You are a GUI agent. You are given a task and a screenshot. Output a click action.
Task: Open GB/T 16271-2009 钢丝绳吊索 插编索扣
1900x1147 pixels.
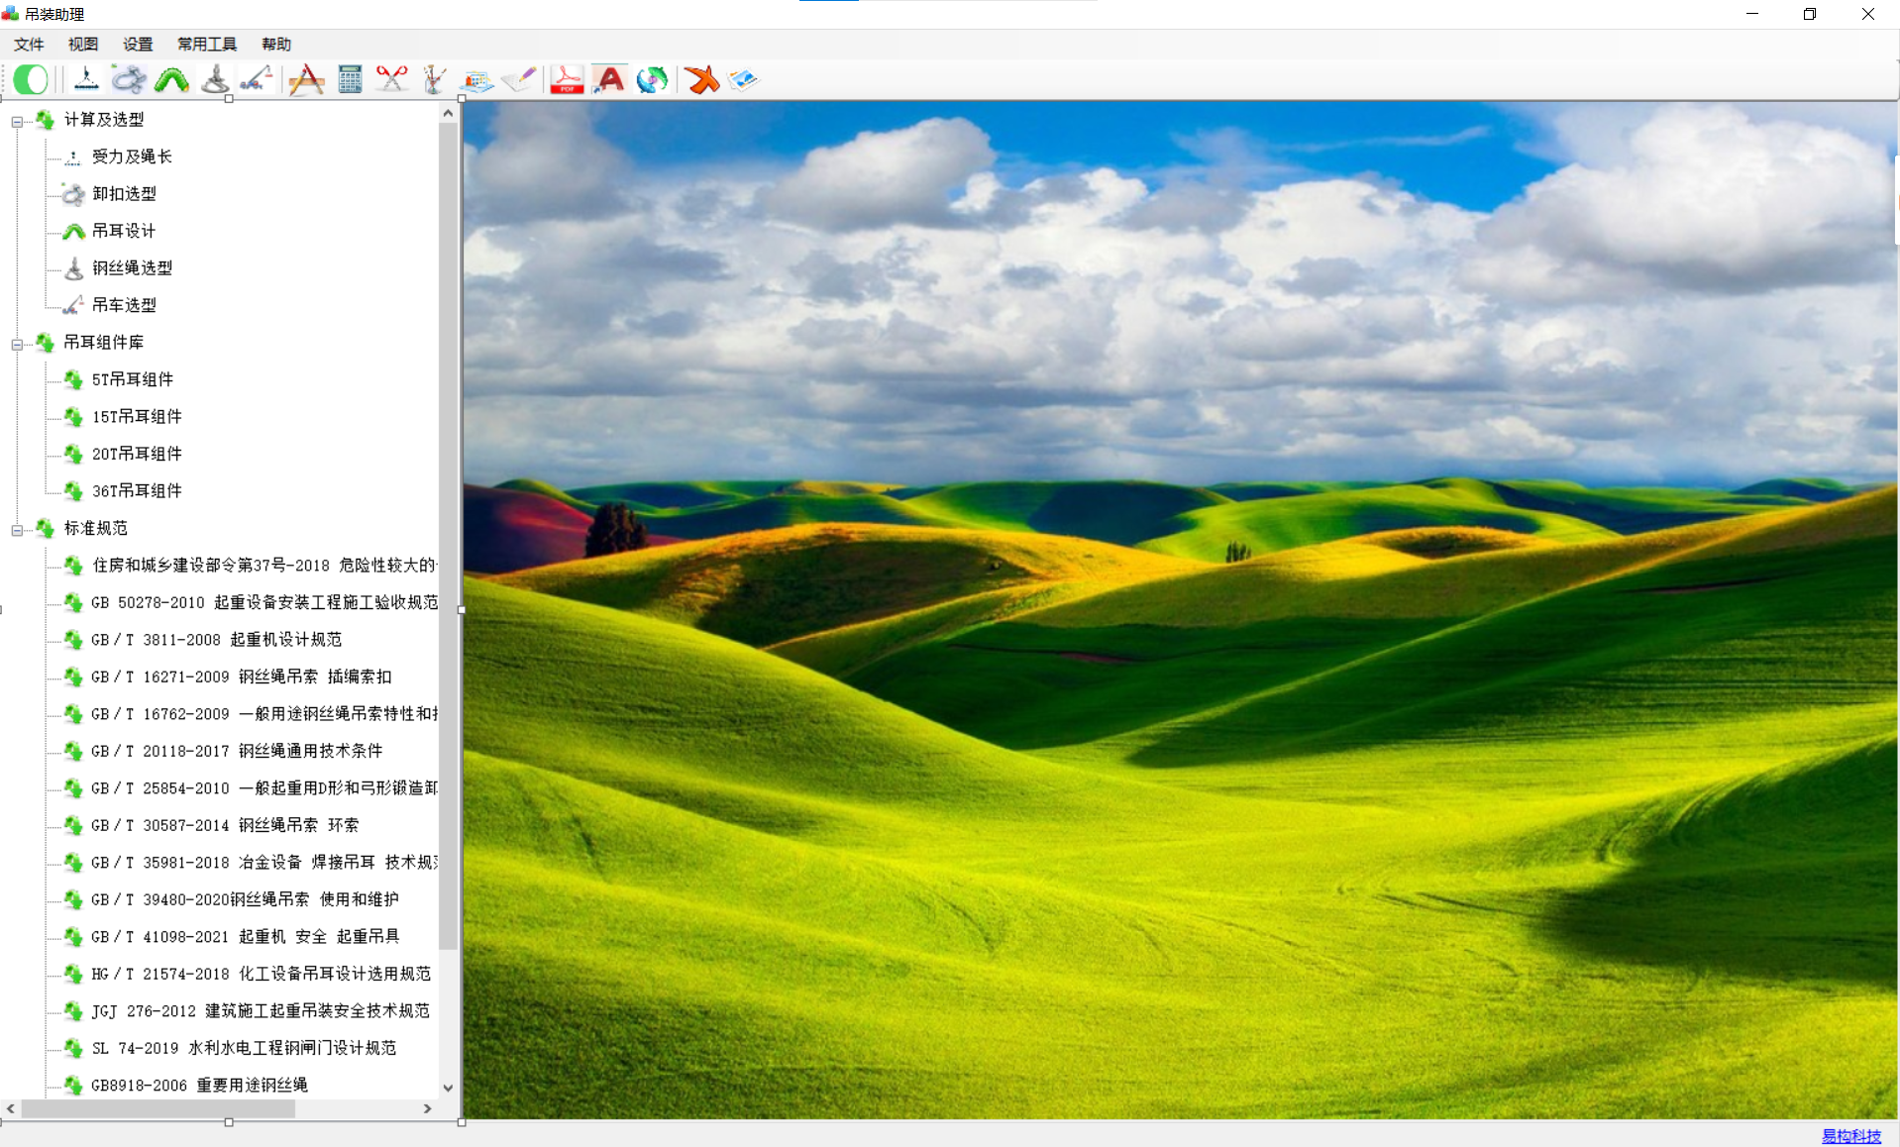tap(242, 677)
